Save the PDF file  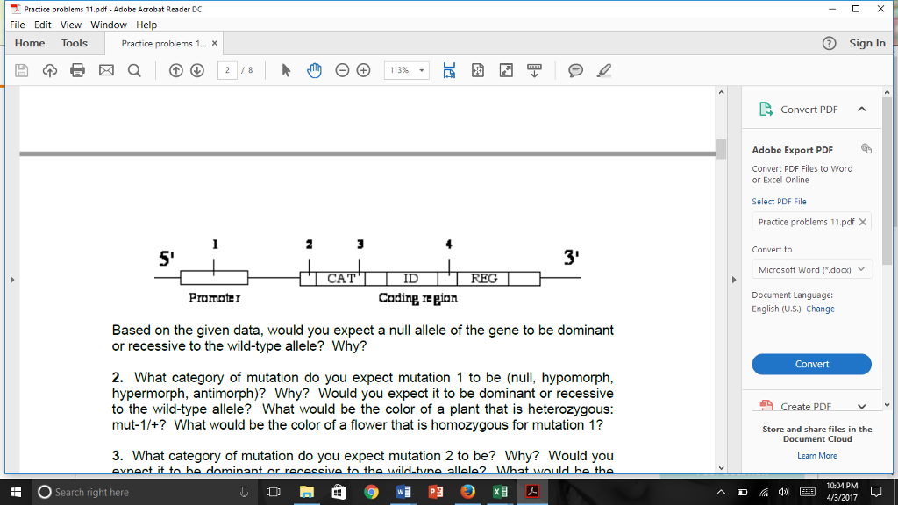[x=21, y=70]
